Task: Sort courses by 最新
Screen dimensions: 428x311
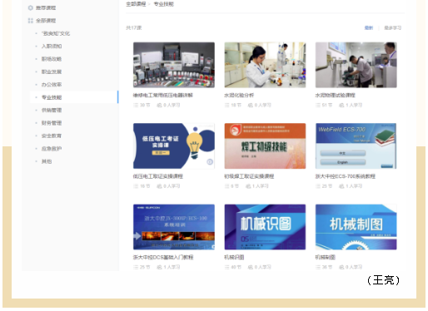Action: [x=369, y=27]
